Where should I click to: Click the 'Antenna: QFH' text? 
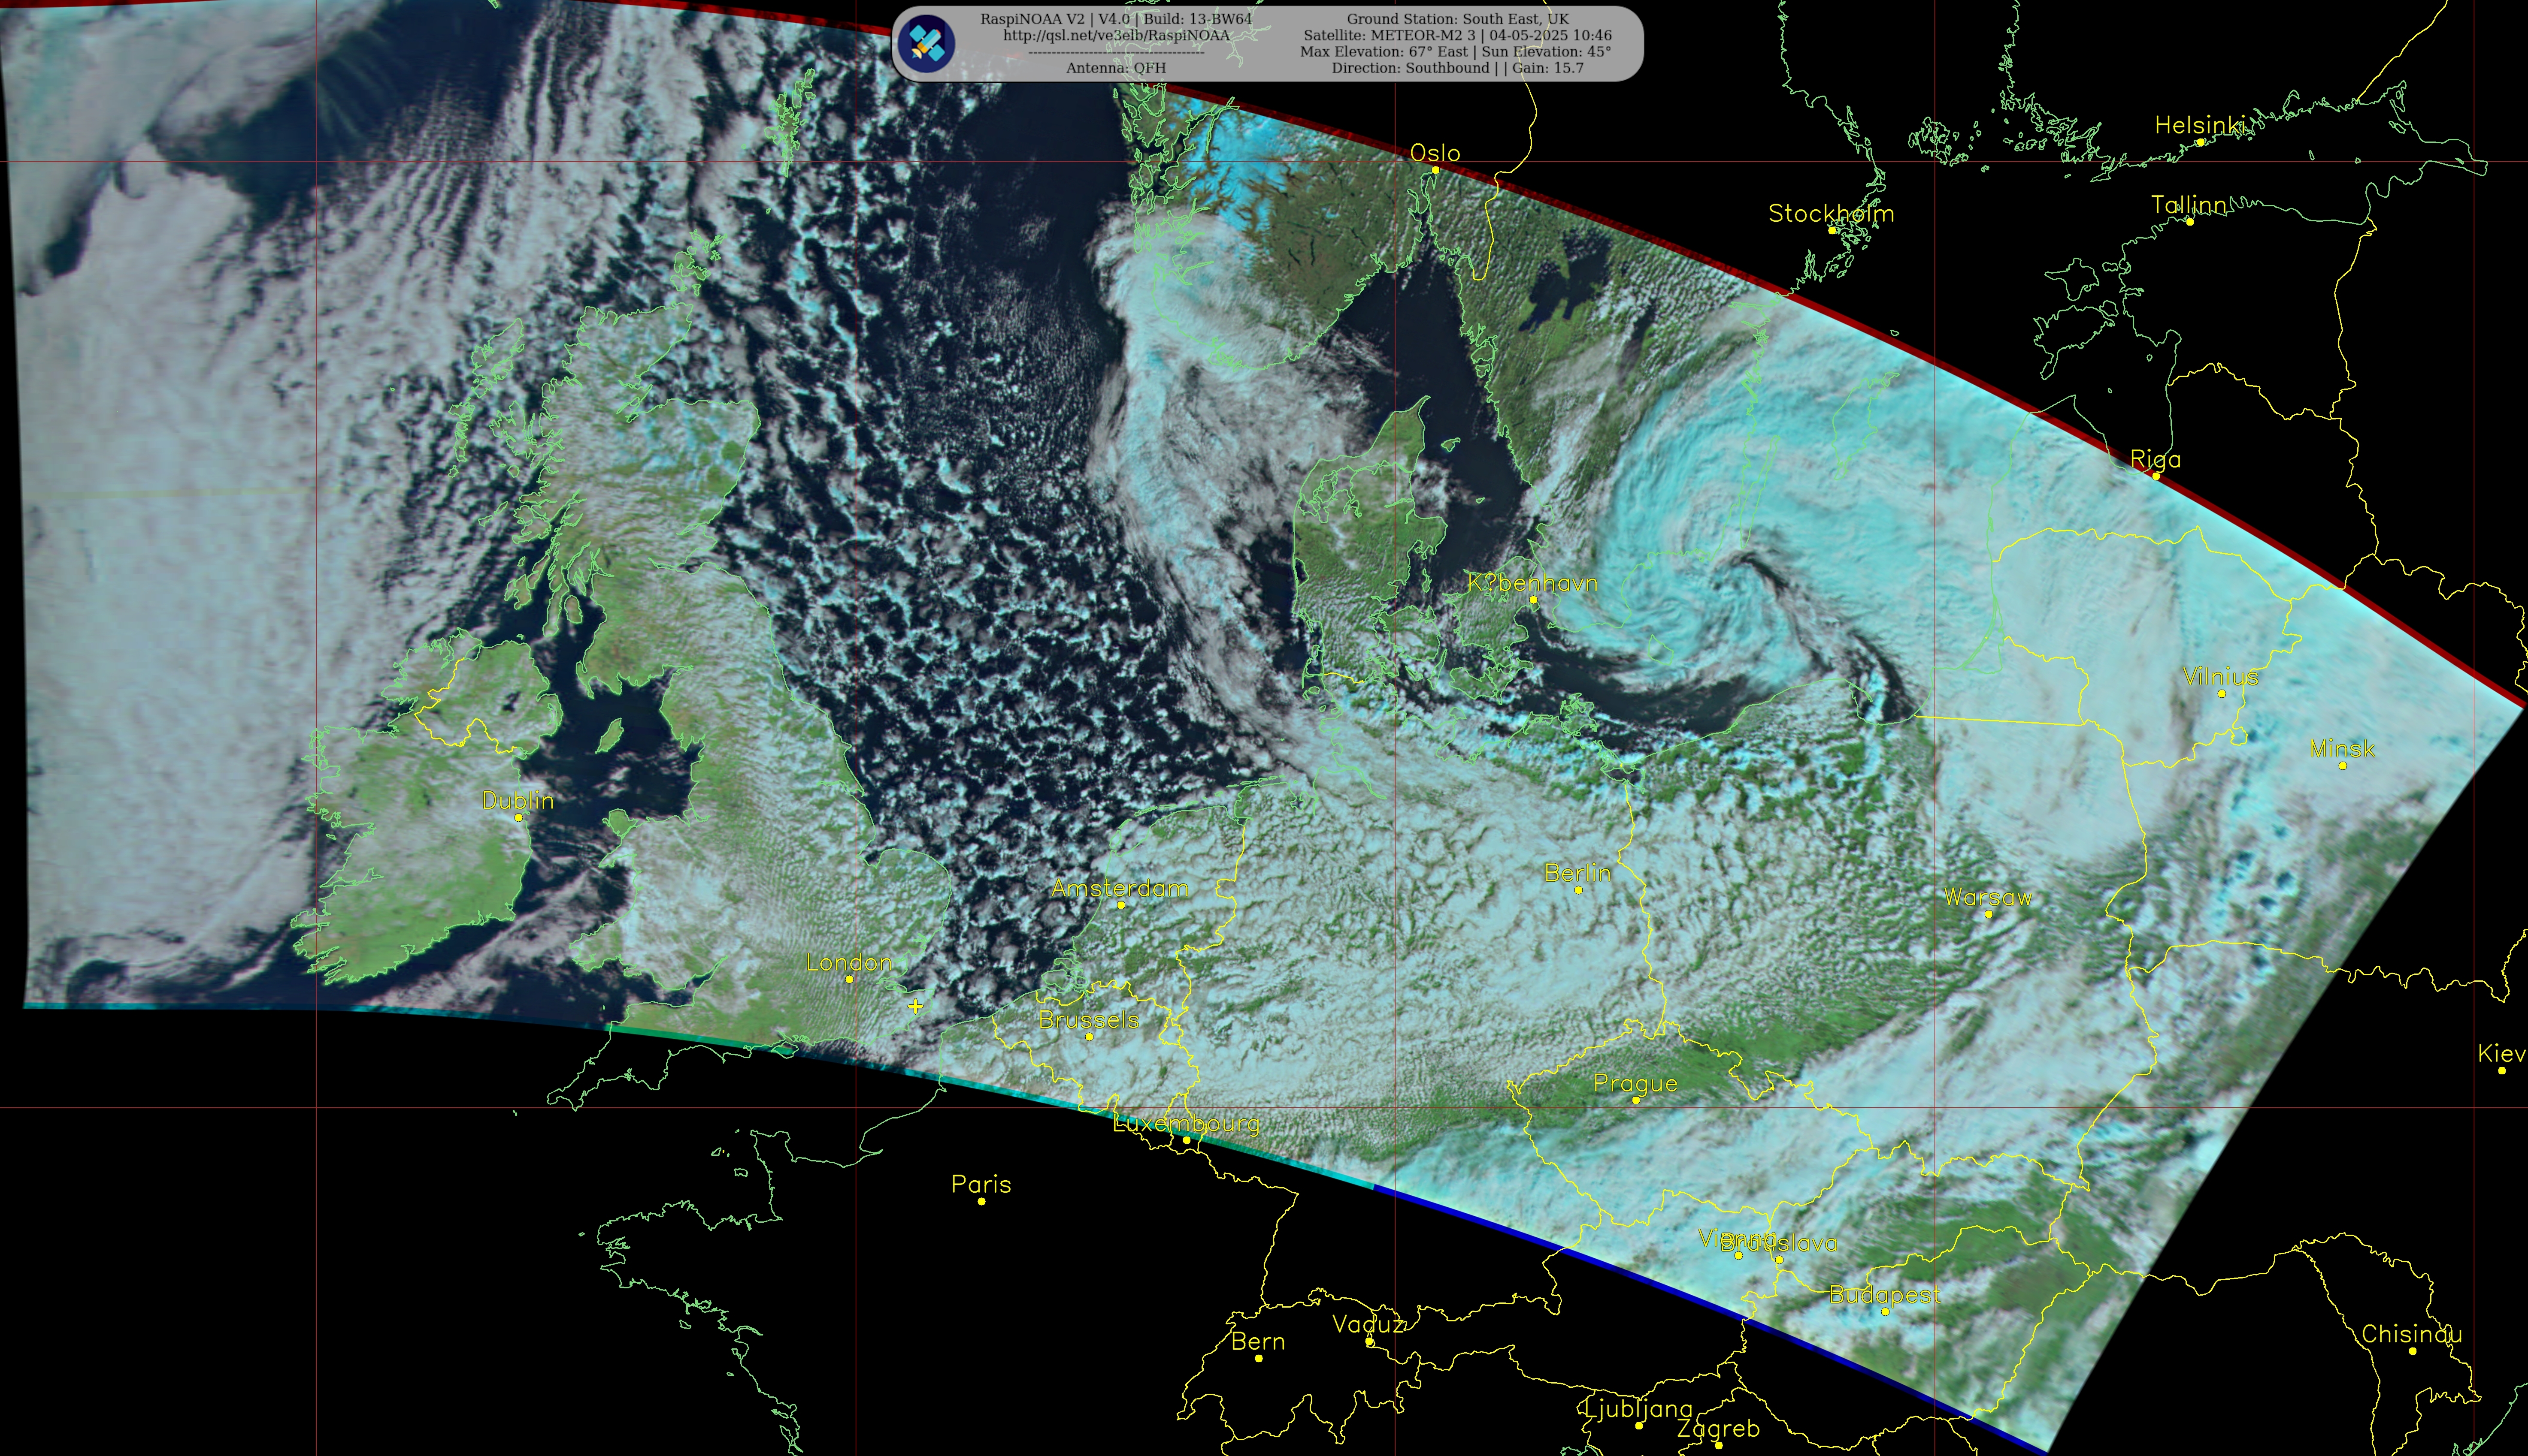1117,68
